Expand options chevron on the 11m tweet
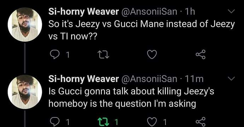 coord(231,79)
